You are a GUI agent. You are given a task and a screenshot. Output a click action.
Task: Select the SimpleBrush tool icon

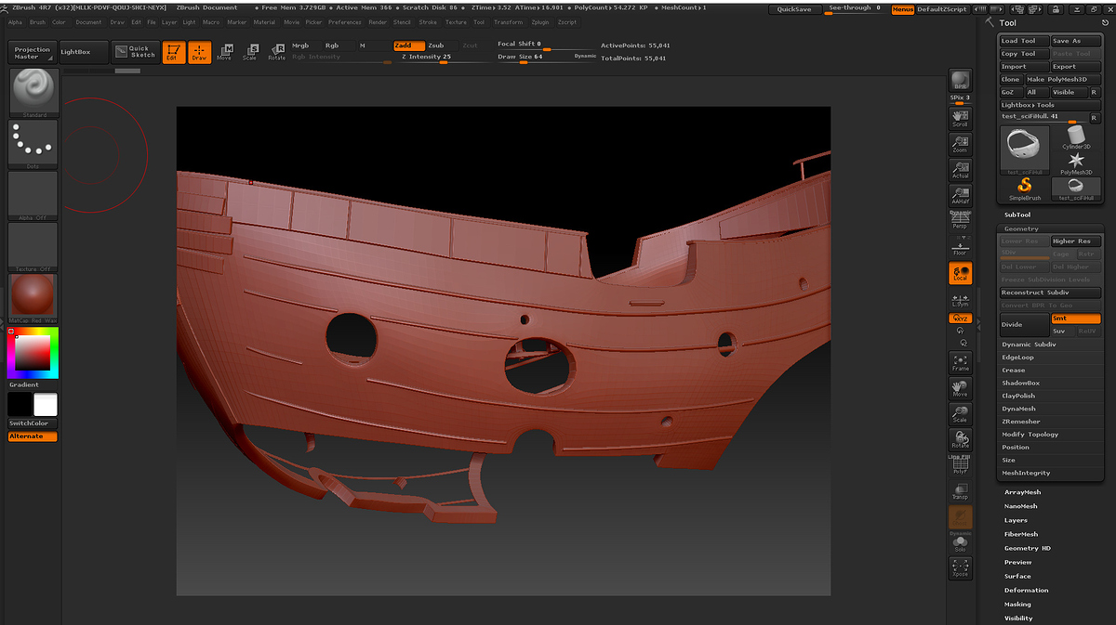pyautogui.click(x=1024, y=188)
